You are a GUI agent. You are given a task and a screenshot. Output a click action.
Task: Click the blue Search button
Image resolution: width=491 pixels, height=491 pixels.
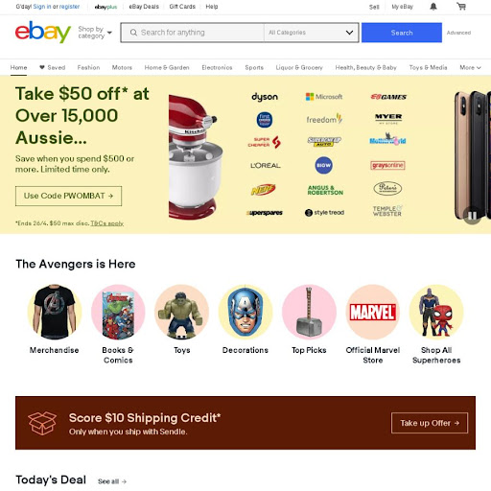[x=402, y=33]
